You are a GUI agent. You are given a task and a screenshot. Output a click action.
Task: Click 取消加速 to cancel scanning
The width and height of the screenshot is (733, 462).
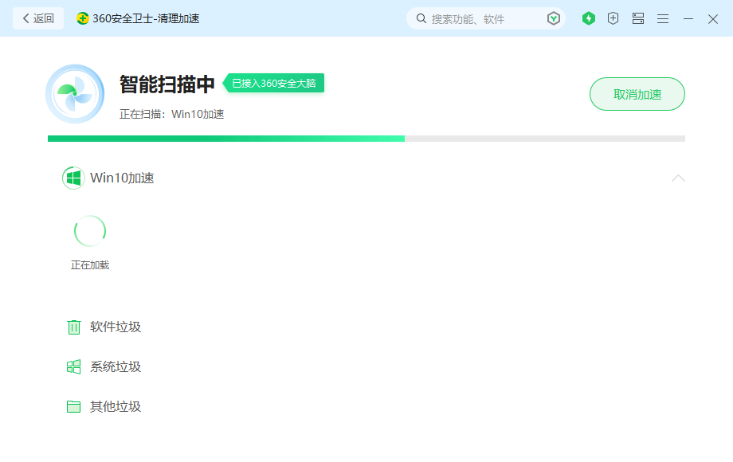637,94
